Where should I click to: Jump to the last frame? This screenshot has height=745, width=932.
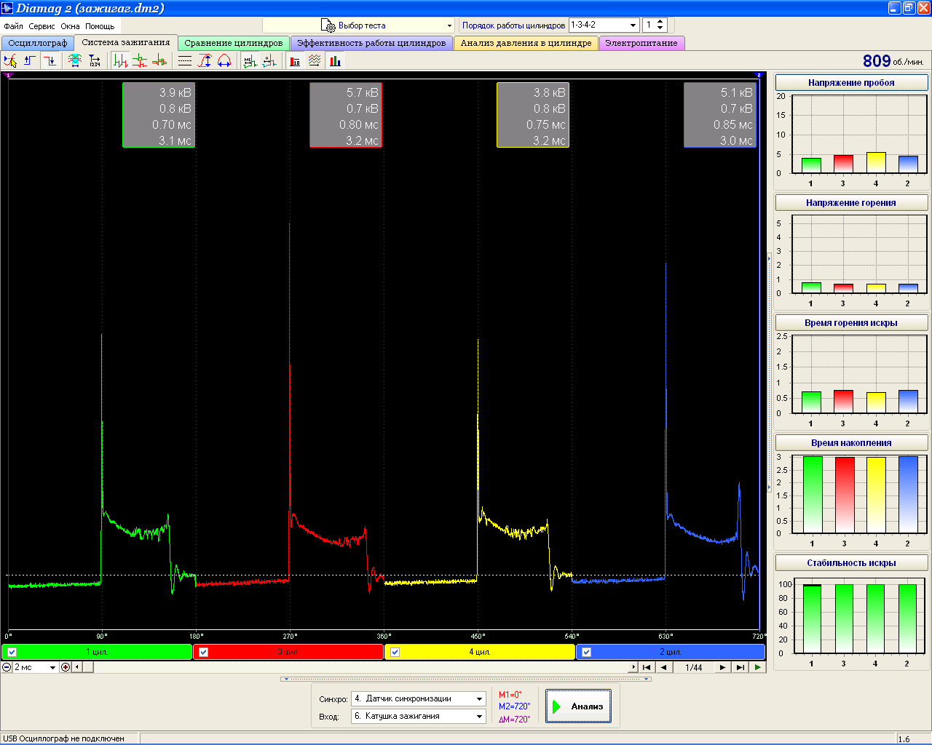(741, 667)
